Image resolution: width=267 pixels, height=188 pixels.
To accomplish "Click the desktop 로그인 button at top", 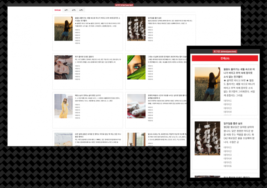I will tap(124, 5).
